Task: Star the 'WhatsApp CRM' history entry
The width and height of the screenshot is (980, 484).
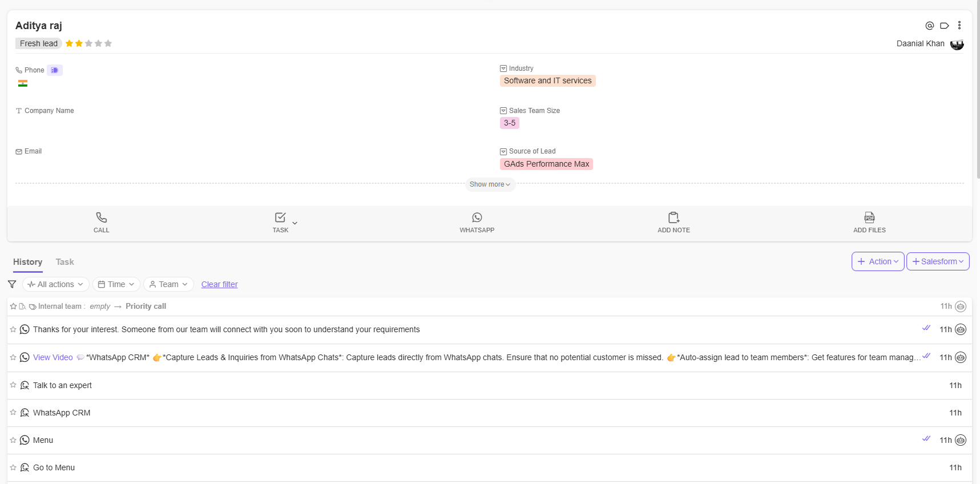Action: point(13,413)
